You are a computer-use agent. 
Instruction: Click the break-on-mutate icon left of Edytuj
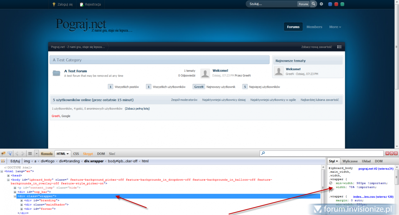[x=3, y=161]
